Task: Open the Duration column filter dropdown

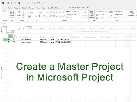Action: click(x=49, y=37)
